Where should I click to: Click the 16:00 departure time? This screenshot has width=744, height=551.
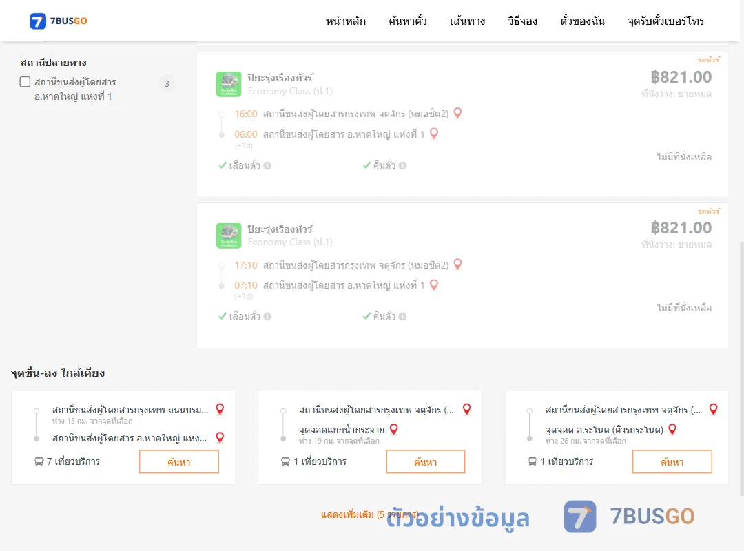tap(246, 114)
